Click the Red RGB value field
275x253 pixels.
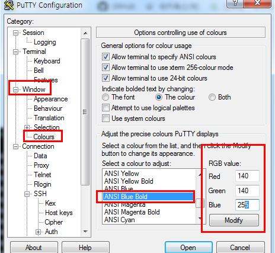click(247, 176)
